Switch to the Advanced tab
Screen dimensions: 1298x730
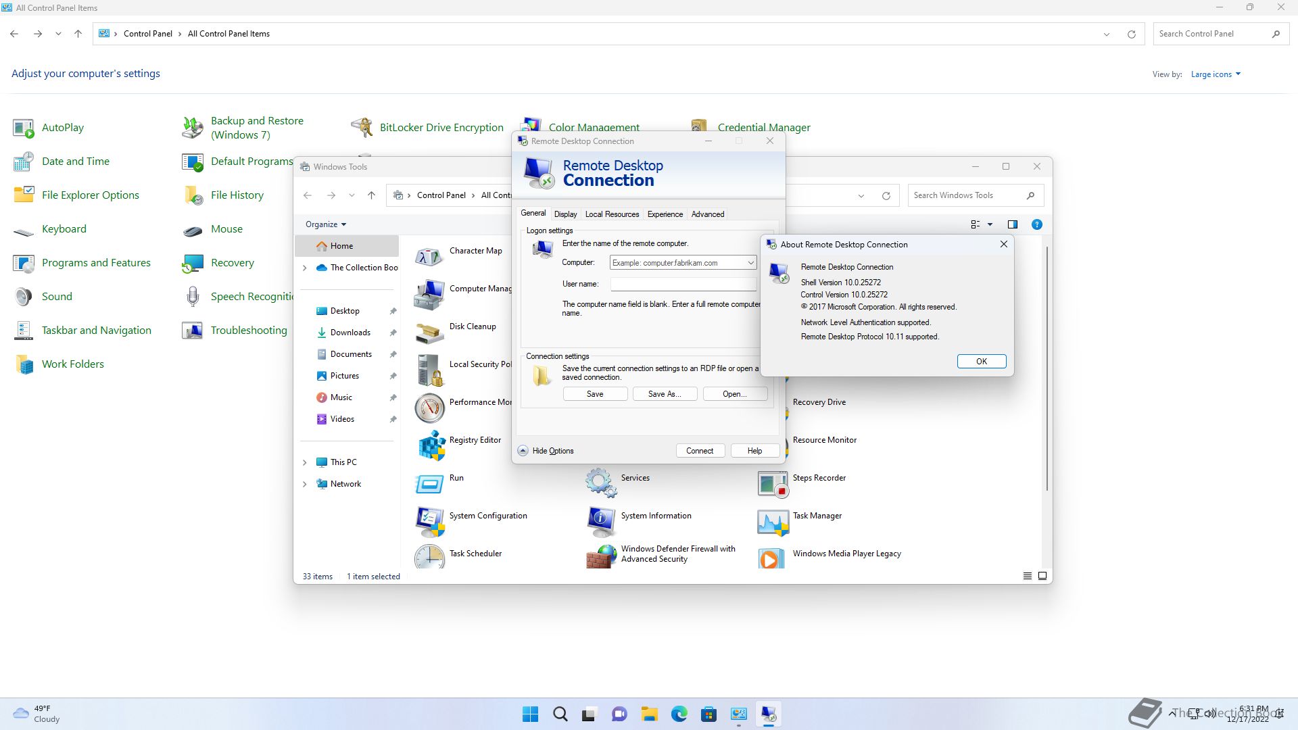pyautogui.click(x=708, y=214)
